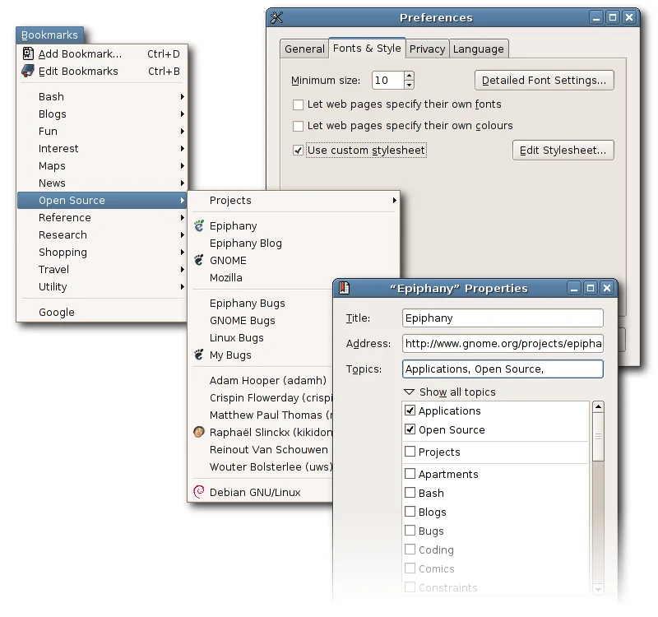Click the Debian GNU/Linux swirl icon
This screenshot has width=658, height=617.
click(x=197, y=492)
